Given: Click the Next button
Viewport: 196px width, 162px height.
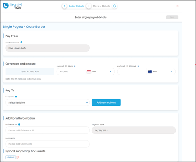Looking at the screenshot, I should click(172, 17).
